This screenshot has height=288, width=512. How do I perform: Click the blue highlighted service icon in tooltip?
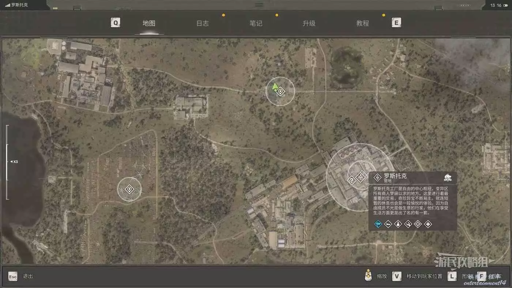tap(379, 224)
